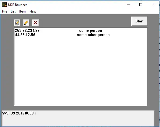The image size is (160, 127).
Task: Select the 44.23.12.56 list entry
Action: pos(81,35)
